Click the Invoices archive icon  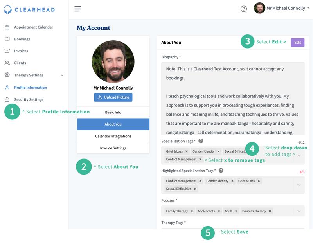(x=7, y=51)
